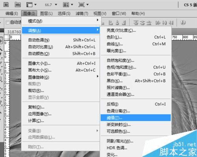Open the 帮助(H) menu

click(138, 13)
